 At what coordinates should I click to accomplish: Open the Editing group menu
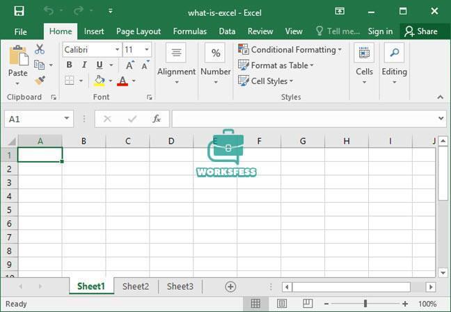[x=395, y=64]
